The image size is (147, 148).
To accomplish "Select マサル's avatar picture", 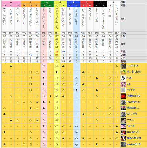I will tap(123, 120).
